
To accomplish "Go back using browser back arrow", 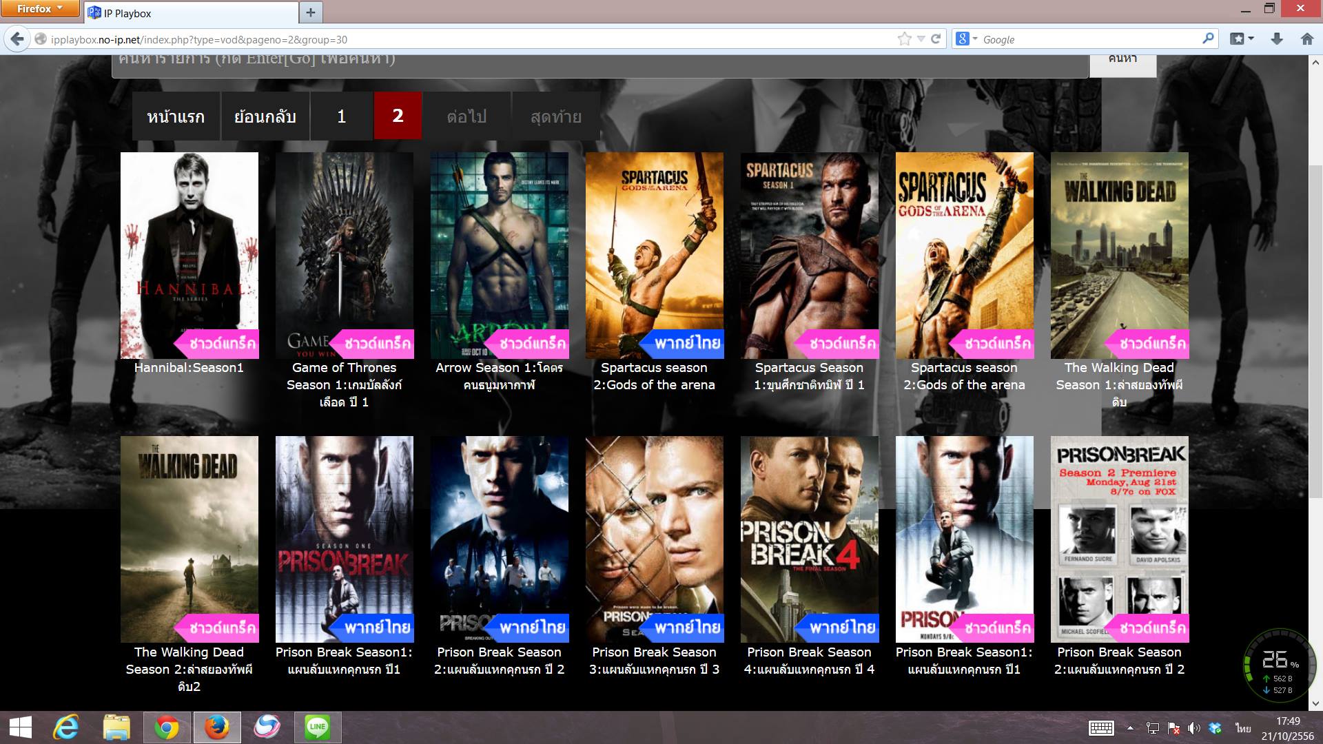I will tap(17, 39).
